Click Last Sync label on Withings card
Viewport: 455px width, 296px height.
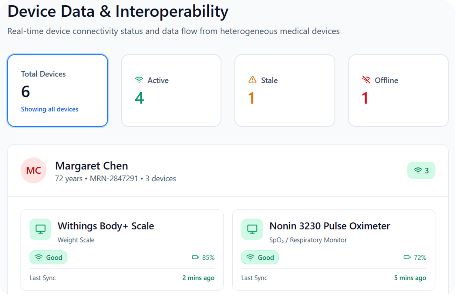point(42,278)
